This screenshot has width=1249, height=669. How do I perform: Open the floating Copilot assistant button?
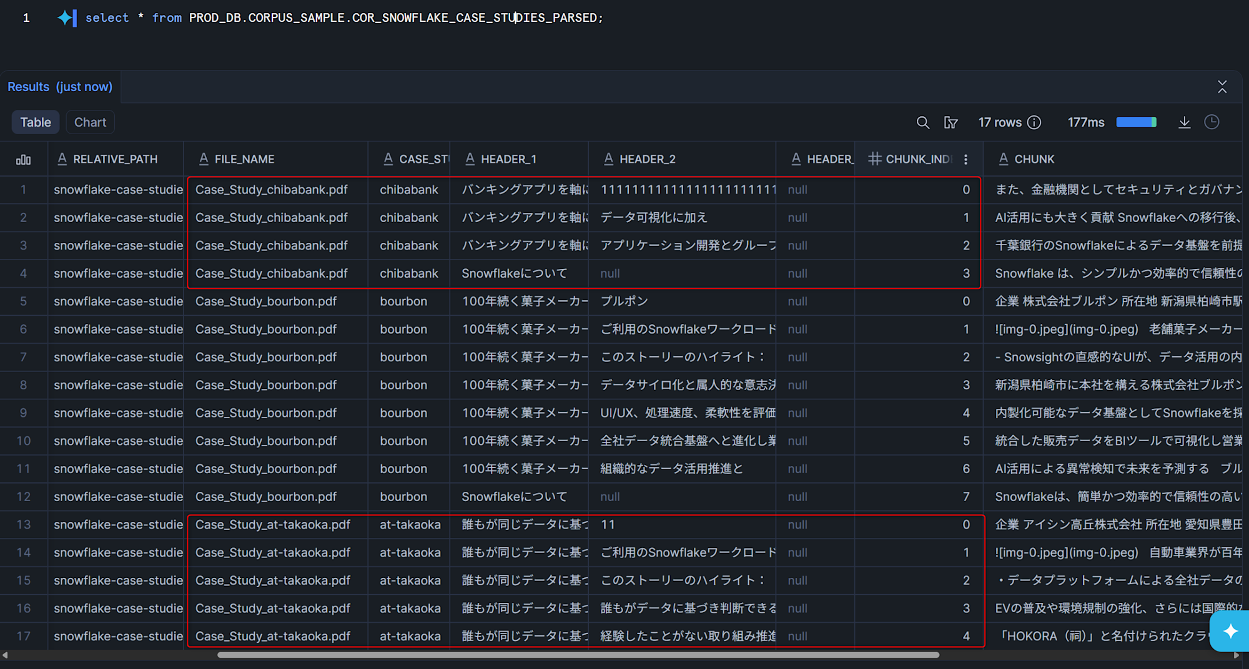[1230, 631]
